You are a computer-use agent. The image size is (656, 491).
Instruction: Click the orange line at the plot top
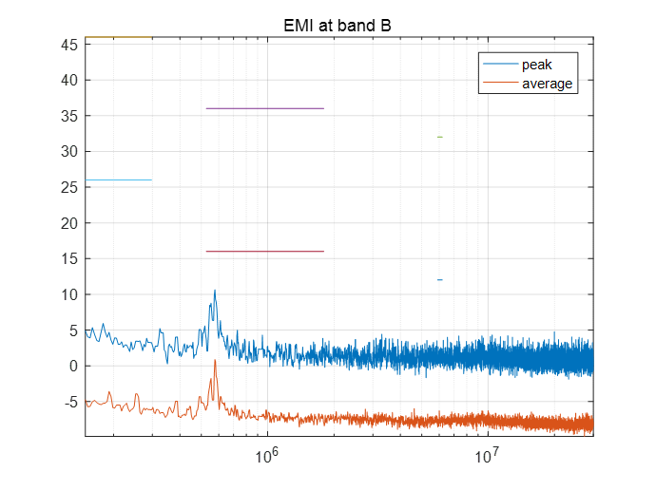118,37
